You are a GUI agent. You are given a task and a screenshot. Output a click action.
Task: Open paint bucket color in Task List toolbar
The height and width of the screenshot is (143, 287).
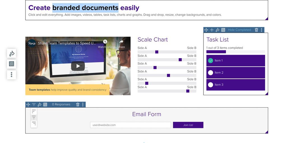217,30
